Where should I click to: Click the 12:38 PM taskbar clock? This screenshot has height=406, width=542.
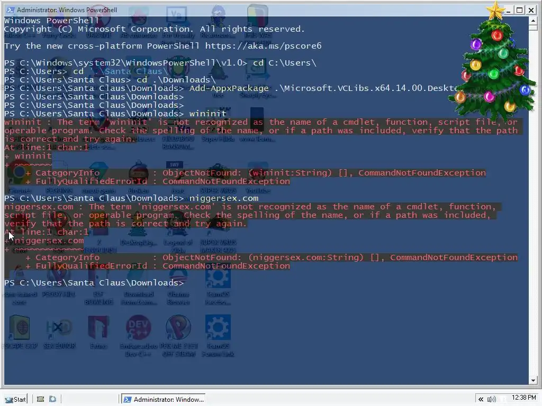(x=523, y=398)
